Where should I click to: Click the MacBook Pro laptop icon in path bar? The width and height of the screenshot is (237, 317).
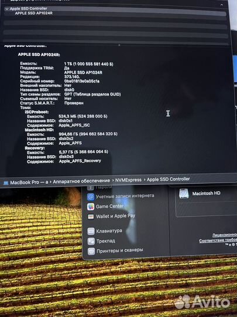pyautogui.click(x=6, y=183)
